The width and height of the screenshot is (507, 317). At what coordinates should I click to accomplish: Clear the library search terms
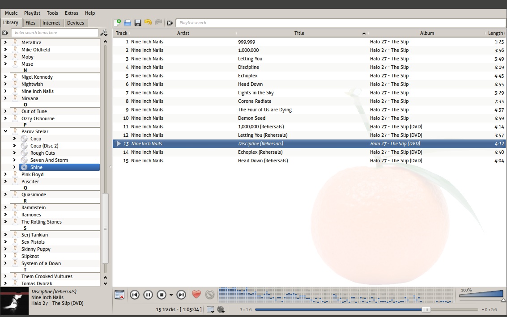(x=5, y=33)
